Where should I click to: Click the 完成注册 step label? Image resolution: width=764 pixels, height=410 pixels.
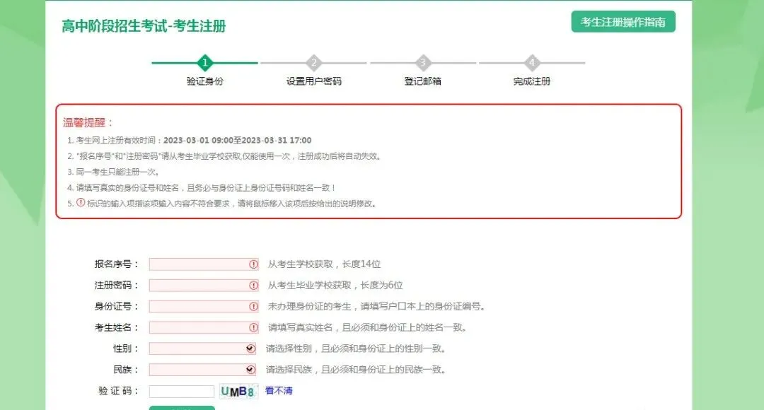[x=531, y=80]
